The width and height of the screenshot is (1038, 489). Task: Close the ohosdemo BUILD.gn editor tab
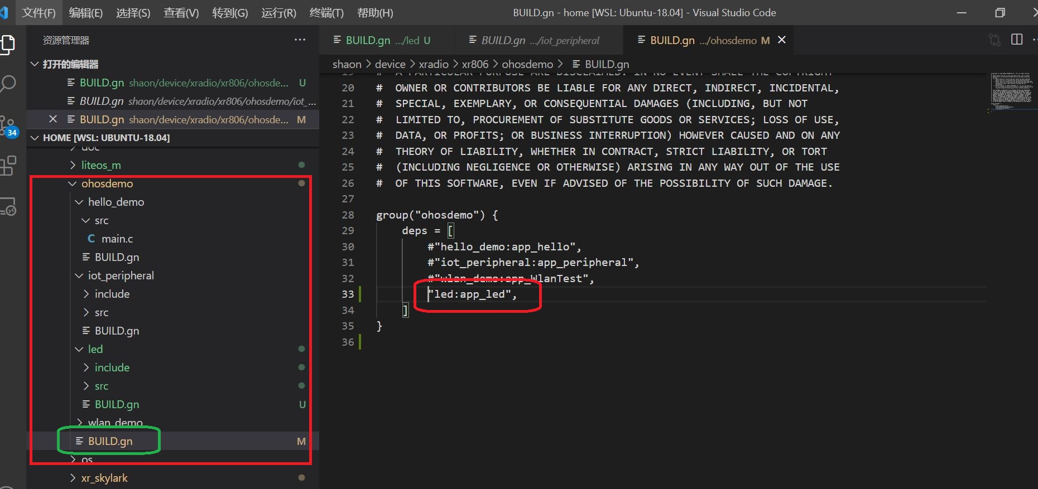tap(782, 40)
